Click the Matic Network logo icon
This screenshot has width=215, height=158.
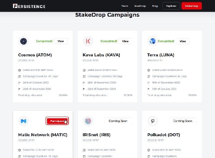click(23, 121)
